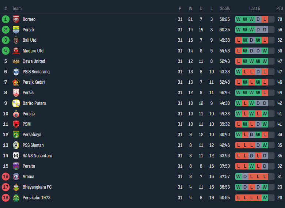Click the Arema club badge
Screen dimensions: 285x208
(x=16, y=177)
